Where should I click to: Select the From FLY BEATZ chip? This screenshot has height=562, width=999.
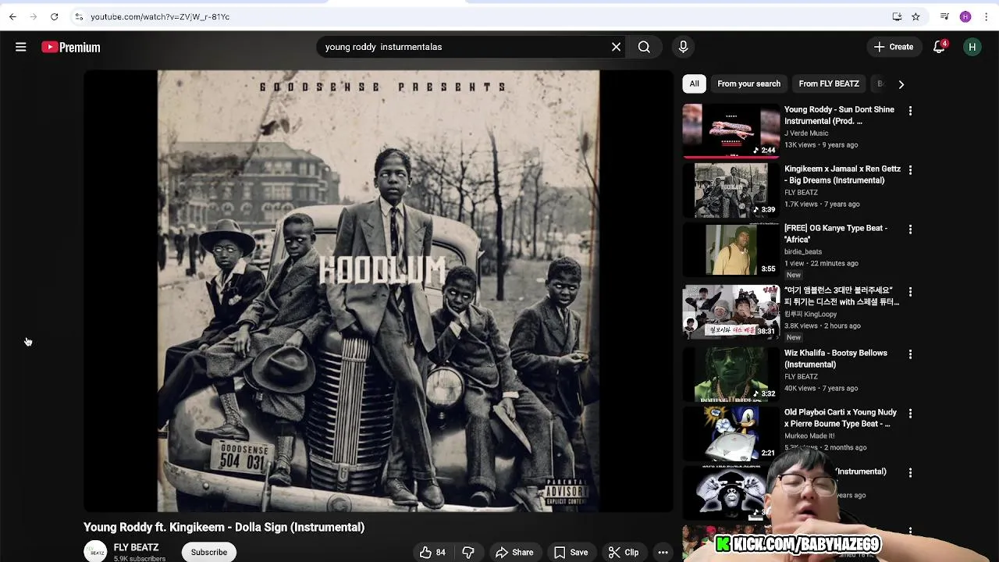(x=829, y=84)
